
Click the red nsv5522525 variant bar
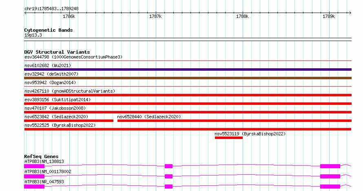click(188, 129)
